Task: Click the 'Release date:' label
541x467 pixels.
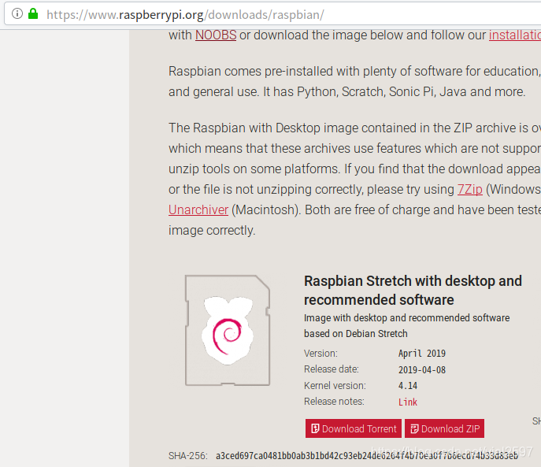Action: pyautogui.click(x=332, y=369)
